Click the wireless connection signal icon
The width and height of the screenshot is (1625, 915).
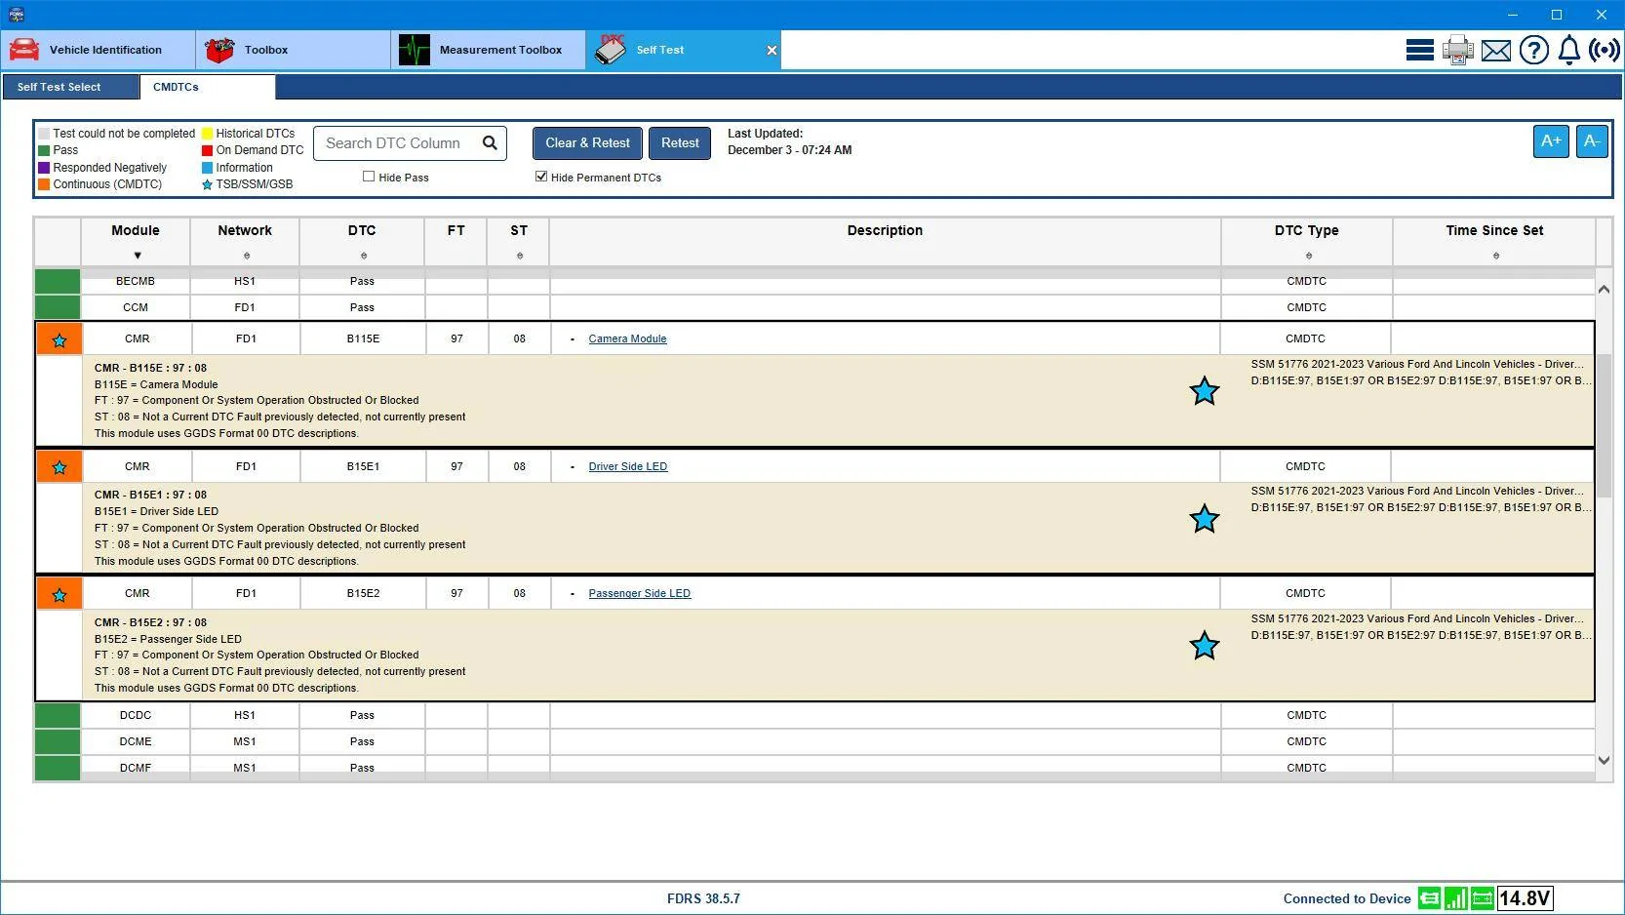click(1605, 50)
